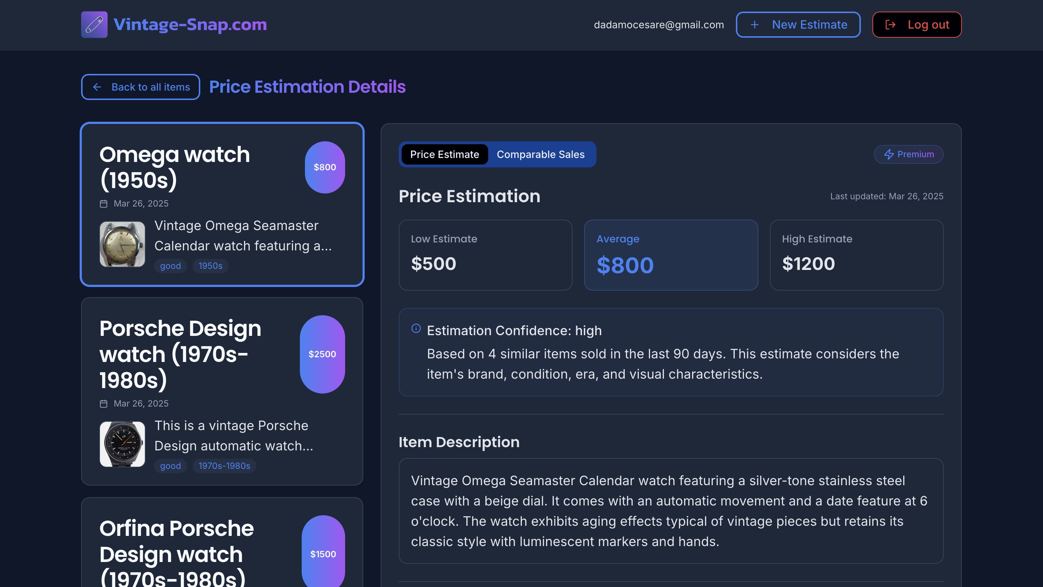Screen dimensions: 1043x587
Task: Click the 1970s-1980s era tag
Action: pyautogui.click(x=224, y=466)
